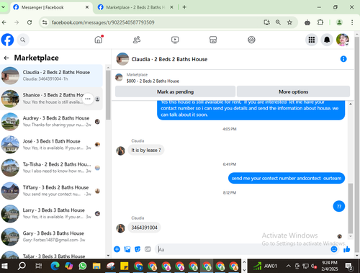Open José - 3 Beds 1 Bath House chat

[x=51, y=145]
